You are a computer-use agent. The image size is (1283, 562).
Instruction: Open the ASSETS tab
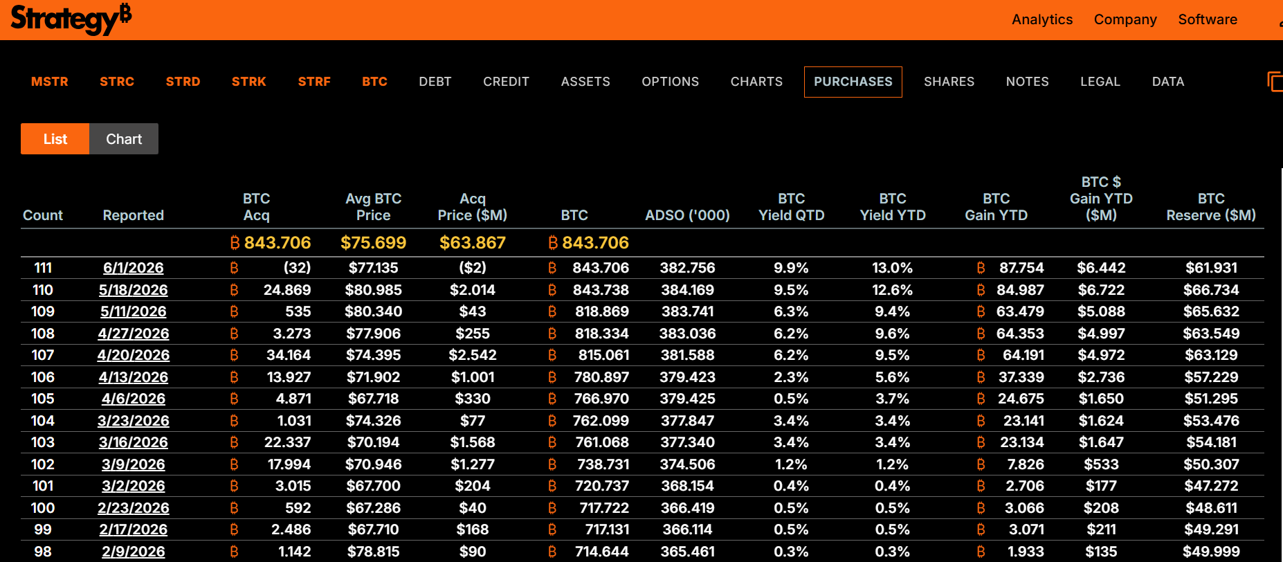pyautogui.click(x=585, y=82)
